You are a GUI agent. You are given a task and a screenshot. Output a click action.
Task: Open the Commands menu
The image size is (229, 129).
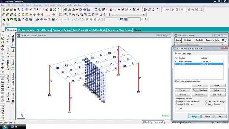pyautogui.click(x=50, y=5)
